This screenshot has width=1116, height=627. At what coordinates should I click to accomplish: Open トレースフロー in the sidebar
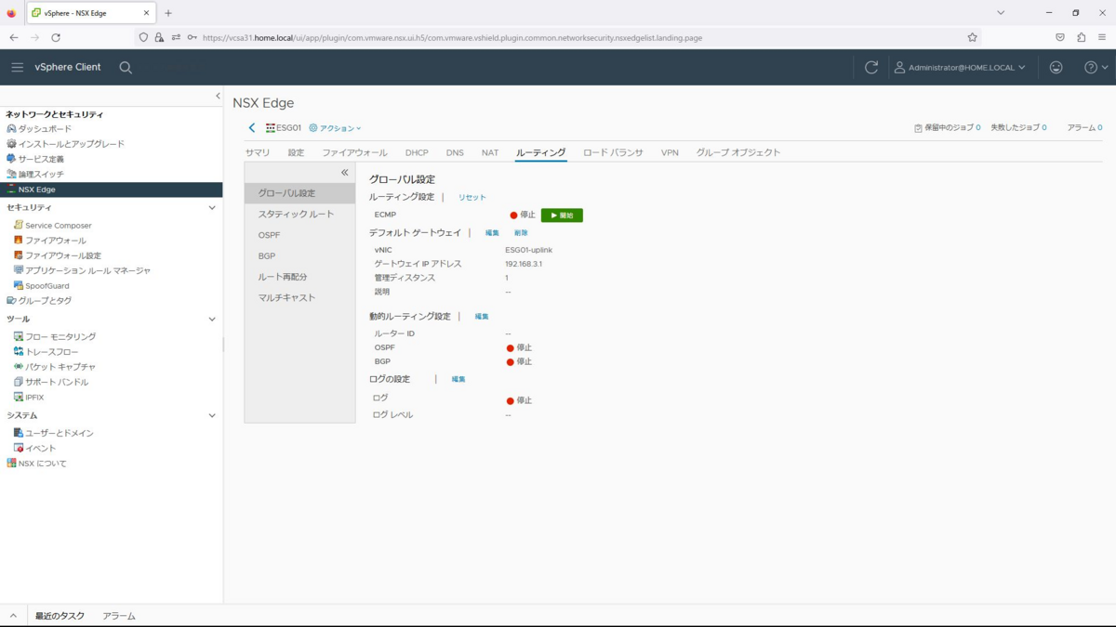tap(52, 352)
